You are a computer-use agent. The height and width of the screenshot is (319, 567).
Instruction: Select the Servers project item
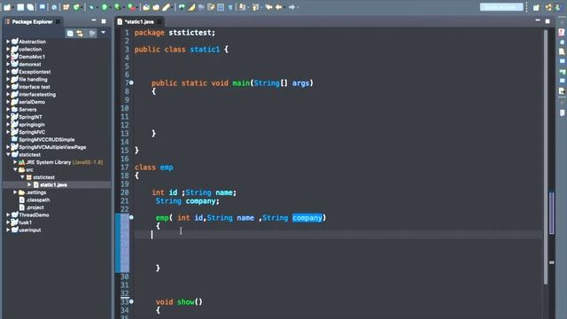click(27, 109)
